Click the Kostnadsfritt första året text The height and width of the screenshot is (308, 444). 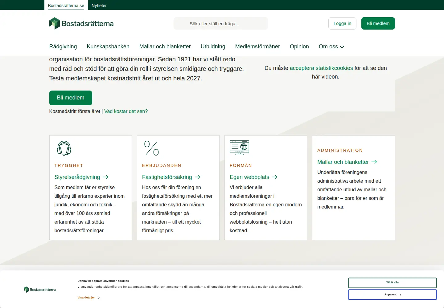pyautogui.click(x=75, y=111)
